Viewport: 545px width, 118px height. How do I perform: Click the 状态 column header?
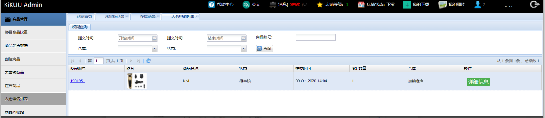click(265, 68)
